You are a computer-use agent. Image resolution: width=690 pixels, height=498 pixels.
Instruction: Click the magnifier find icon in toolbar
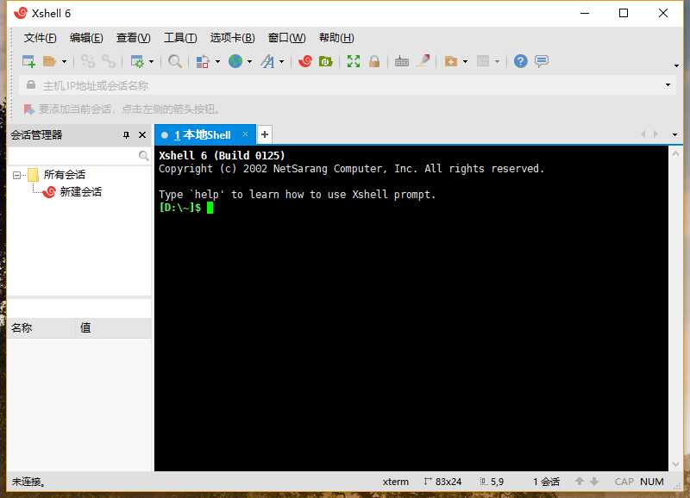[175, 61]
